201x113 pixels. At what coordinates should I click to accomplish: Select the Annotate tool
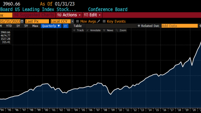click(x=93, y=30)
